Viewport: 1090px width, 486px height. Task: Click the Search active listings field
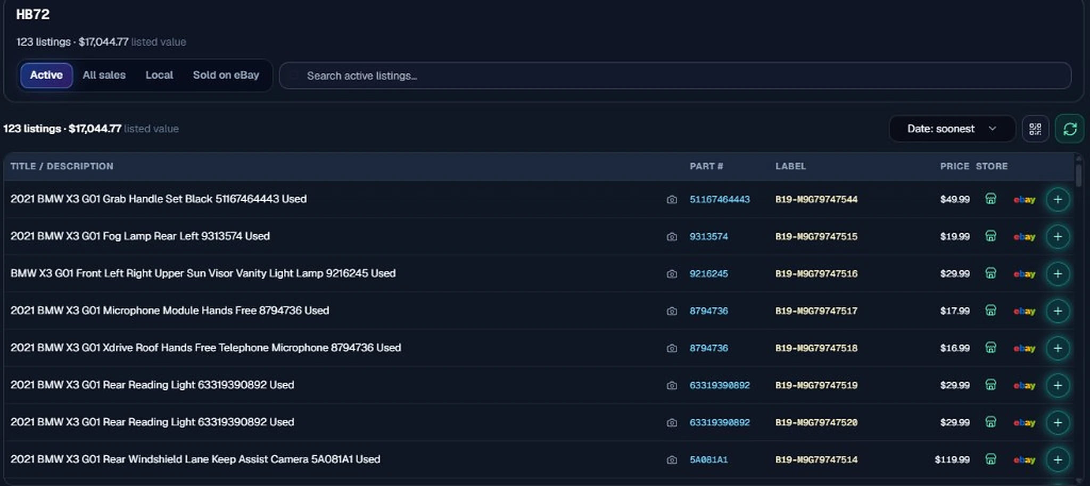coord(675,76)
